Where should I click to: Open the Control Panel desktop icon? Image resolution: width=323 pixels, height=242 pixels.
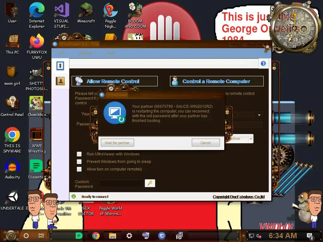coord(12,107)
